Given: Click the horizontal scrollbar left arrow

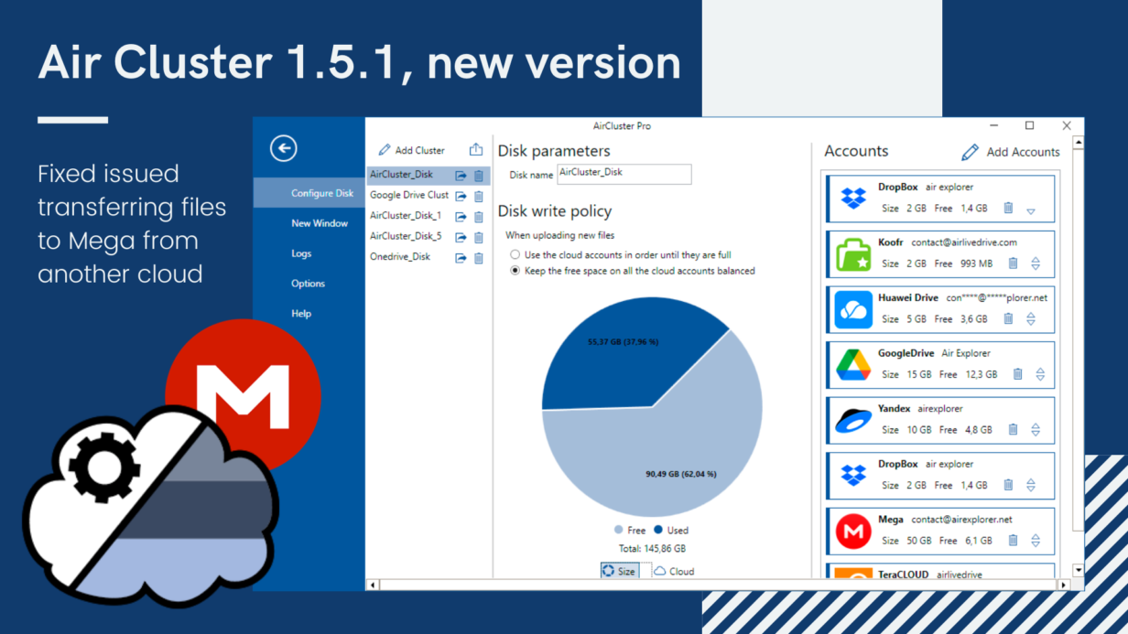Looking at the screenshot, I should (x=373, y=585).
